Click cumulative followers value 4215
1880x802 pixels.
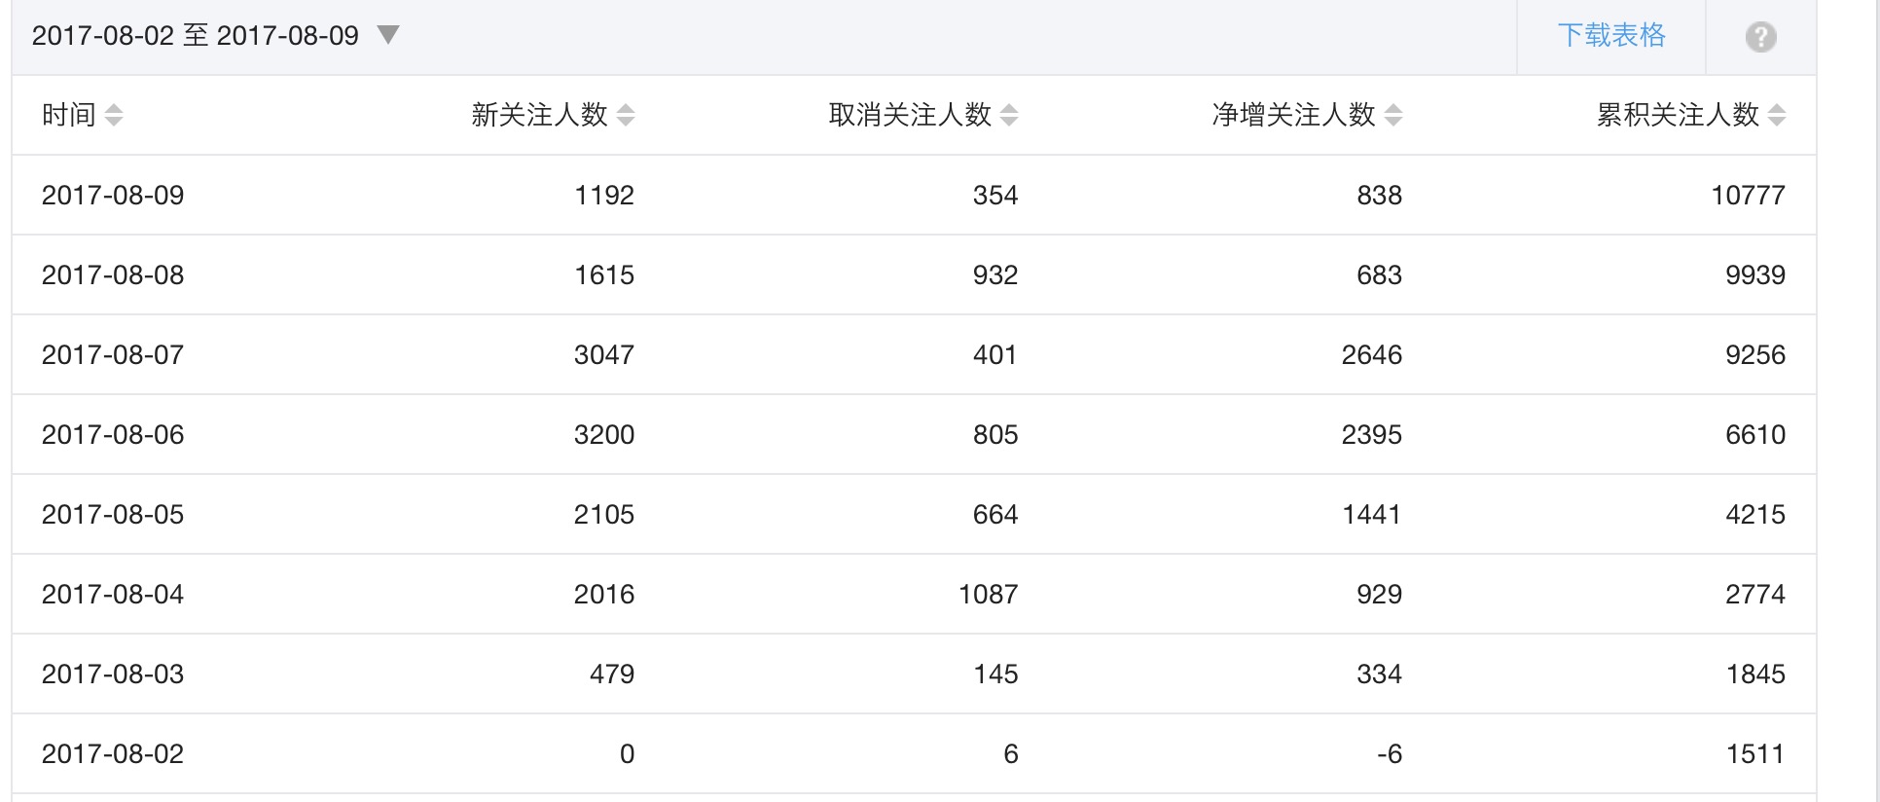click(1755, 514)
